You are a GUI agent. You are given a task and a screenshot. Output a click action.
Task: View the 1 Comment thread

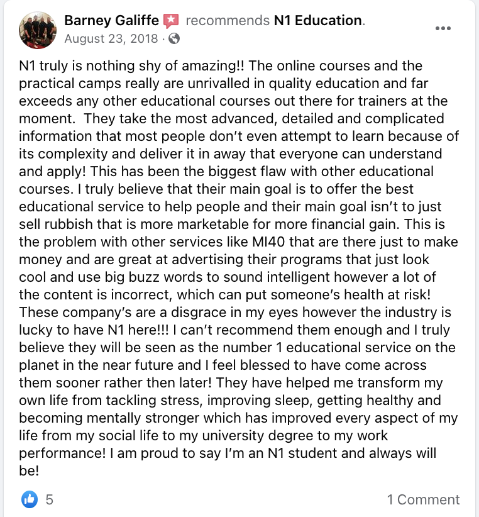pyautogui.click(x=423, y=499)
